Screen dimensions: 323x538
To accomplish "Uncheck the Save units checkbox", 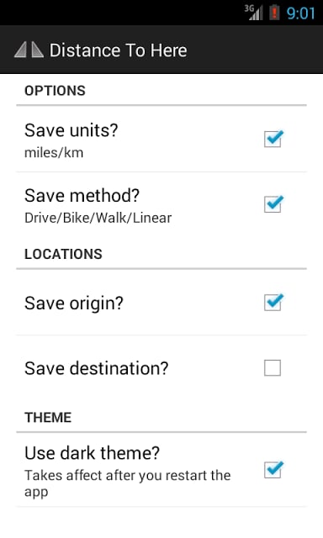I will point(273,139).
